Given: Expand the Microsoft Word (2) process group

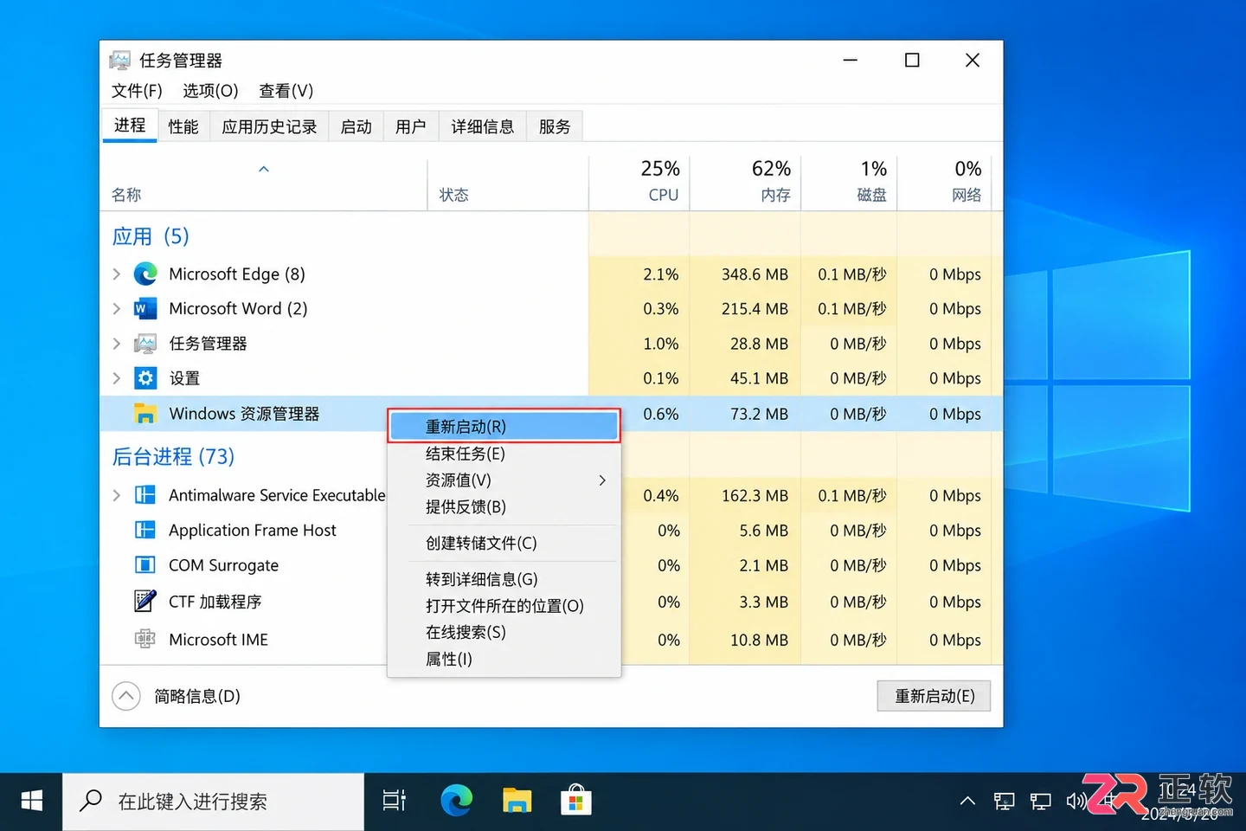Looking at the screenshot, I should click(x=117, y=309).
